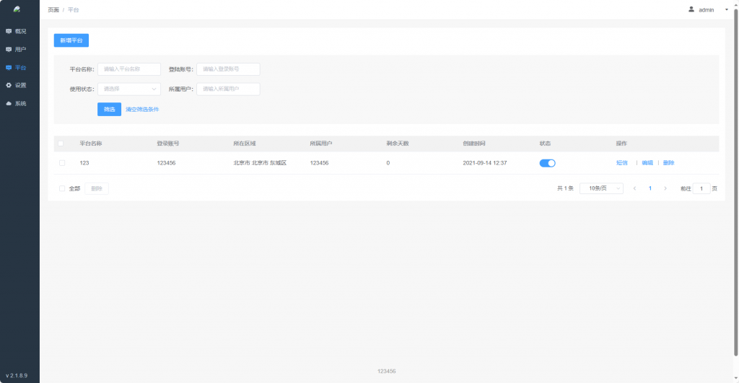This screenshot has height=383, width=739.
Task: Click the 新增平台 button
Action: (x=71, y=40)
